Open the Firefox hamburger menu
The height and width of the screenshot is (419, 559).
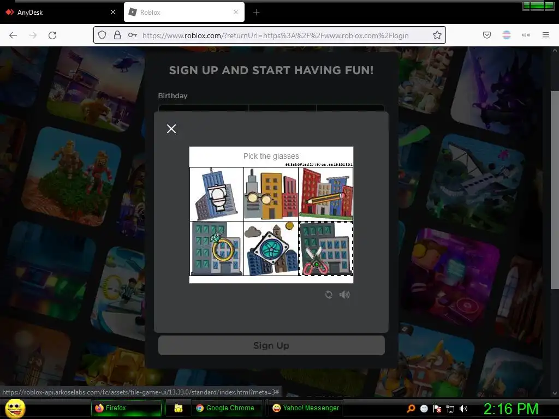[546, 35]
